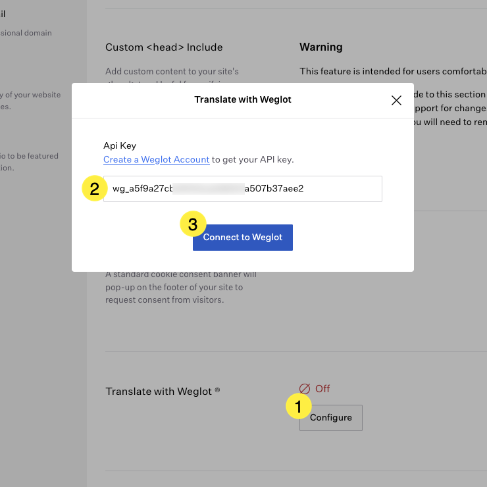The width and height of the screenshot is (487, 487).
Task: Click the Api Key label text
Action: 120,145
